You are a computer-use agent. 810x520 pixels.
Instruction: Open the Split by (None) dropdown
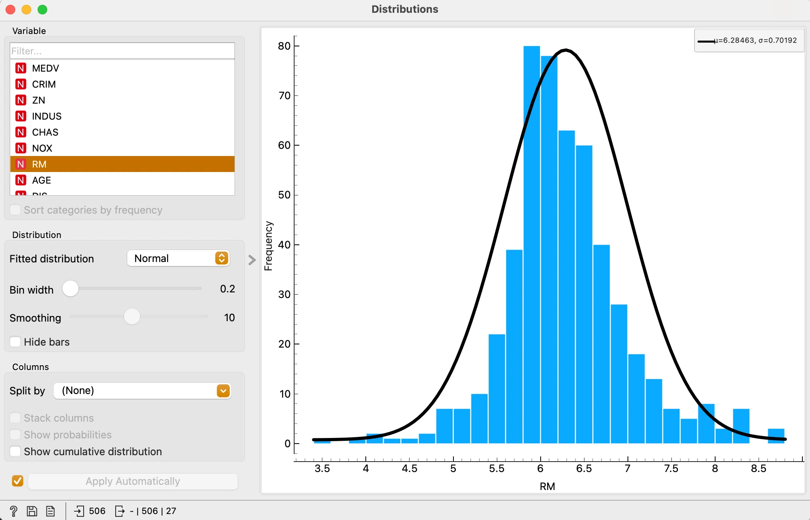tap(142, 390)
